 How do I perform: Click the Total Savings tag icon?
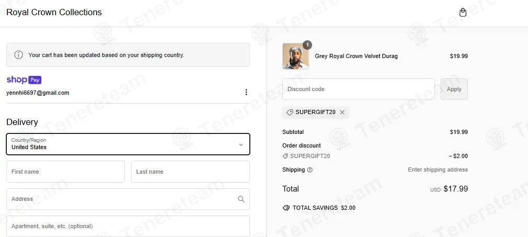tap(286, 208)
